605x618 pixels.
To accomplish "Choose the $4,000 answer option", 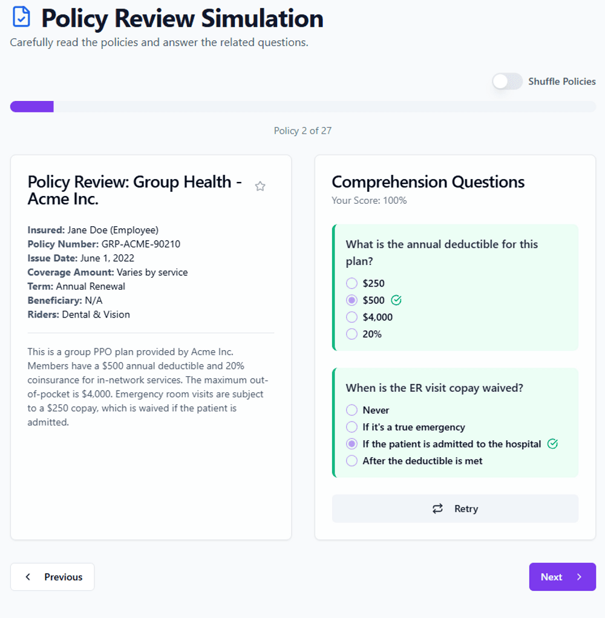I will click(352, 317).
